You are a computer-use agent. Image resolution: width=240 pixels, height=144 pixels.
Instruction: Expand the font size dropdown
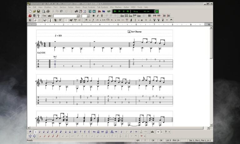coord(88,16)
